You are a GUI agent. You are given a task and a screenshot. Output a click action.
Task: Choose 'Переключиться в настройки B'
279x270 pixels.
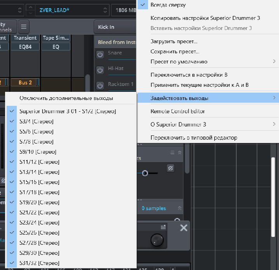point(208,75)
